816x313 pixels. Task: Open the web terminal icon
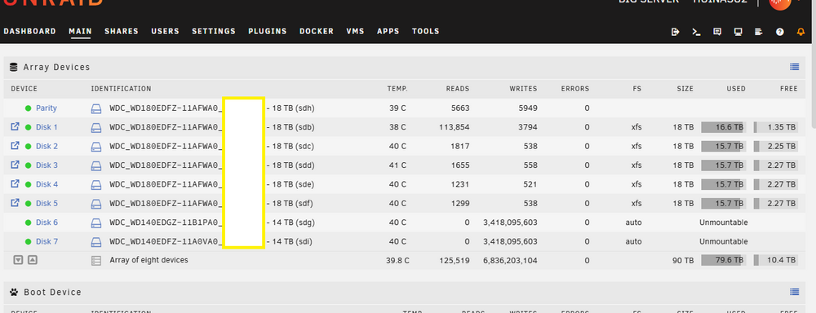coord(696,32)
